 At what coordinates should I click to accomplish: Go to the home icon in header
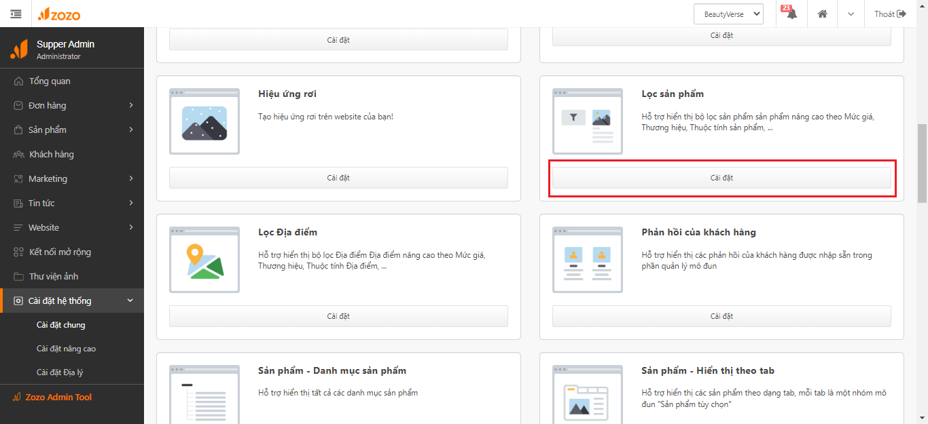(823, 14)
